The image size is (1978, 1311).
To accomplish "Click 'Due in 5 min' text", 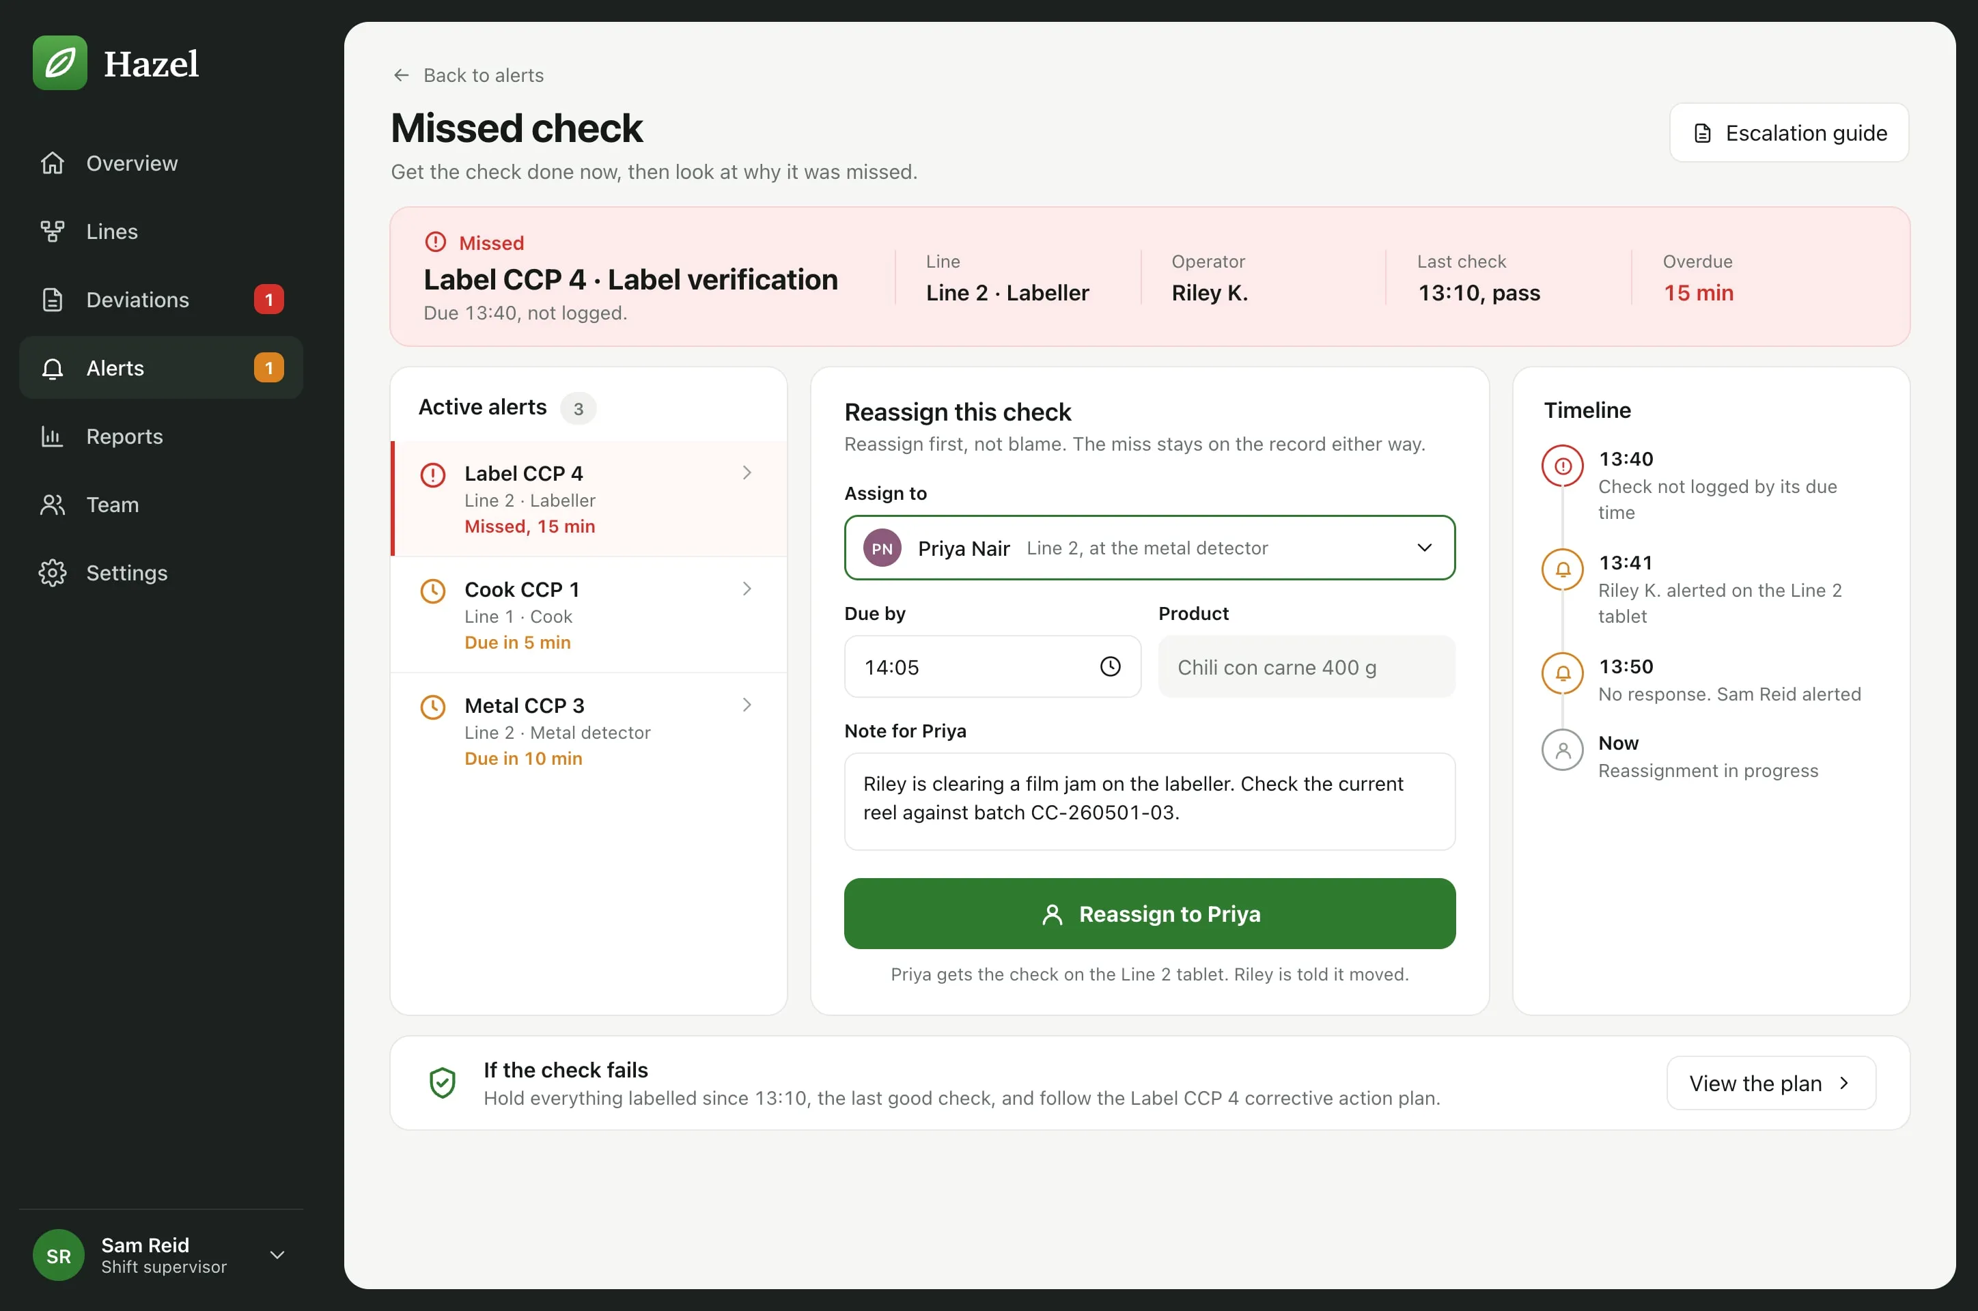I will [x=517, y=643].
